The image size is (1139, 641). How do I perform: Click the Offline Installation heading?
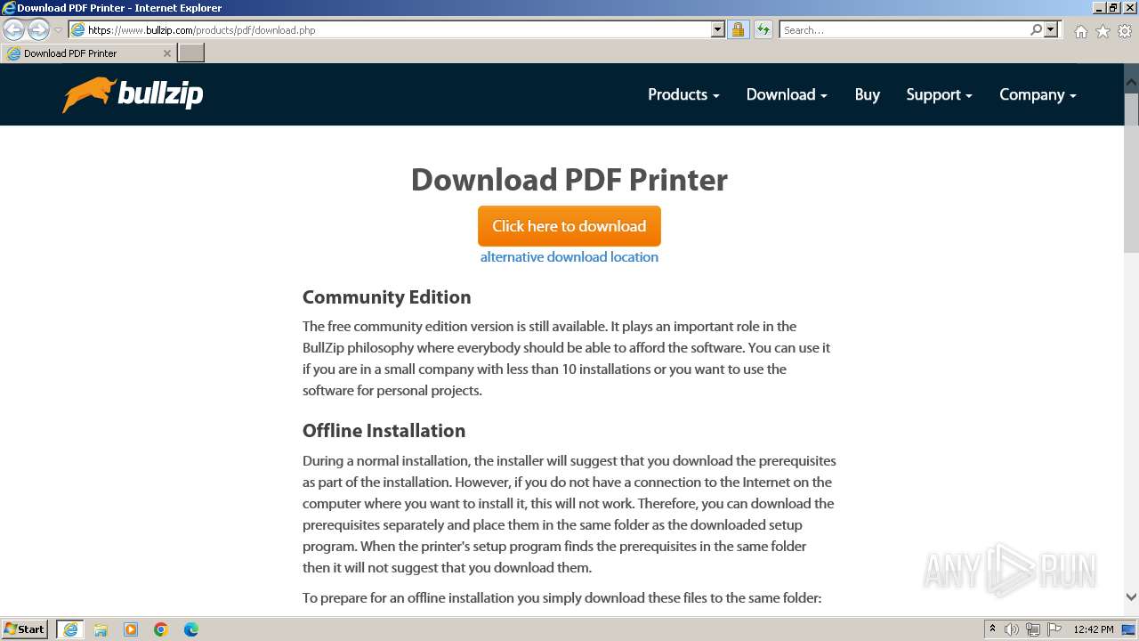point(384,431)
